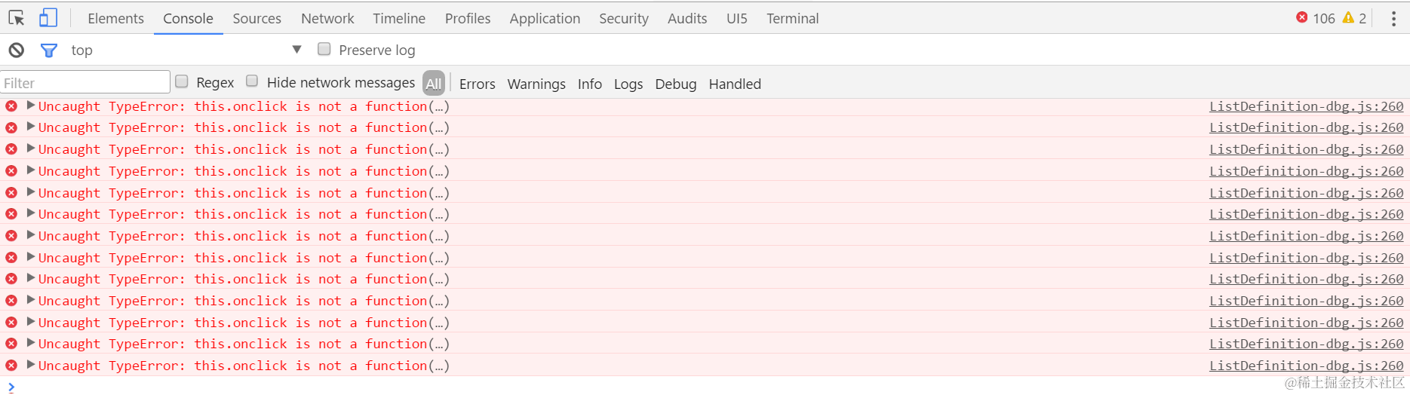The width and height of the screenshot is (1410, 395).
Task: Expand the last Uncaught TypeError entry
Action: [x=31, y=365]
